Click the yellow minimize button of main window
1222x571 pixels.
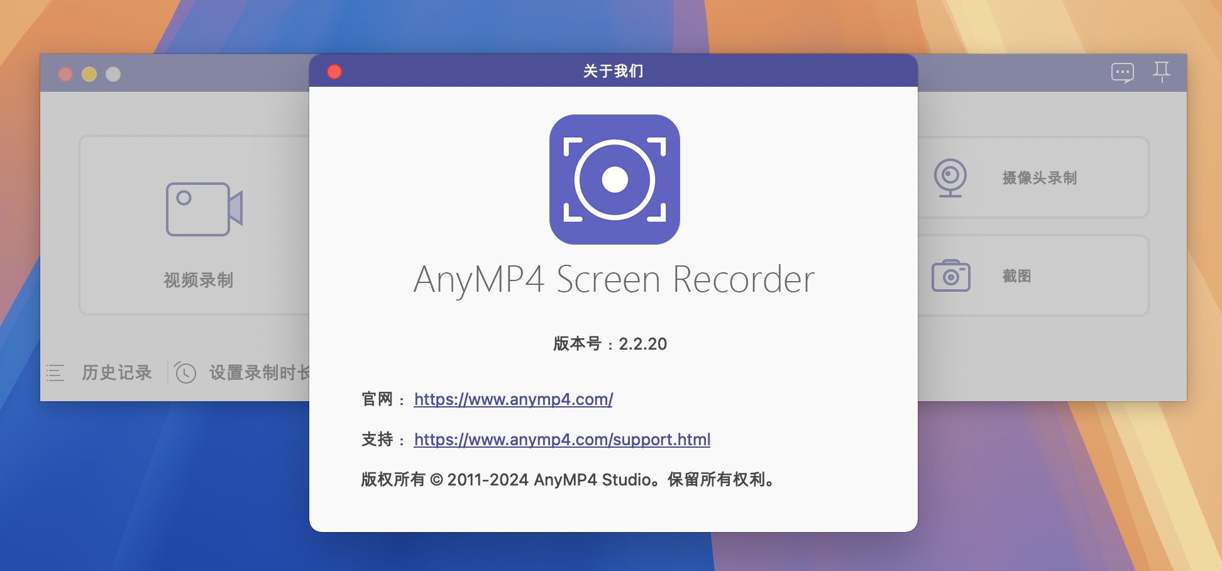click(89, 74)
